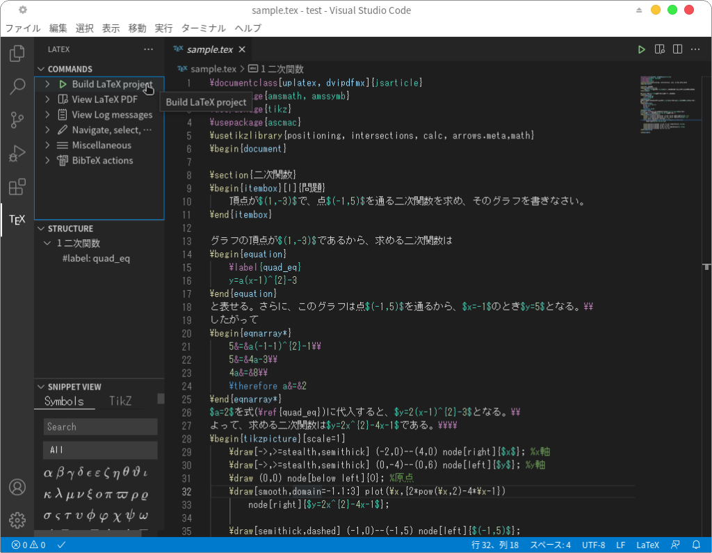
Task: Click the View LaTeX PDF preview icon in the editor title bar
Action: pos(660,49)
